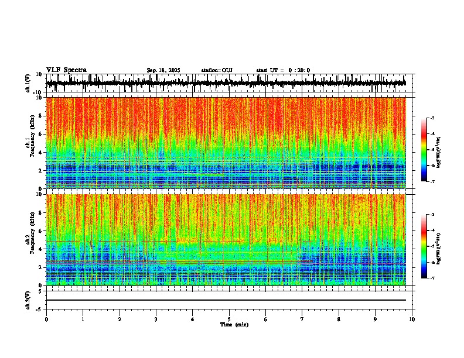Click time axis tick label "1"
The width and height of the screenshot is (464, 358).
point(83,319)
